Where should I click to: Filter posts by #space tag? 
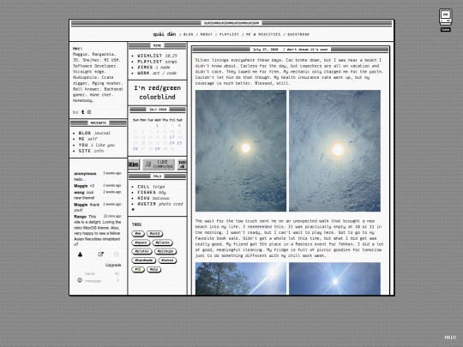coord(141,242)
